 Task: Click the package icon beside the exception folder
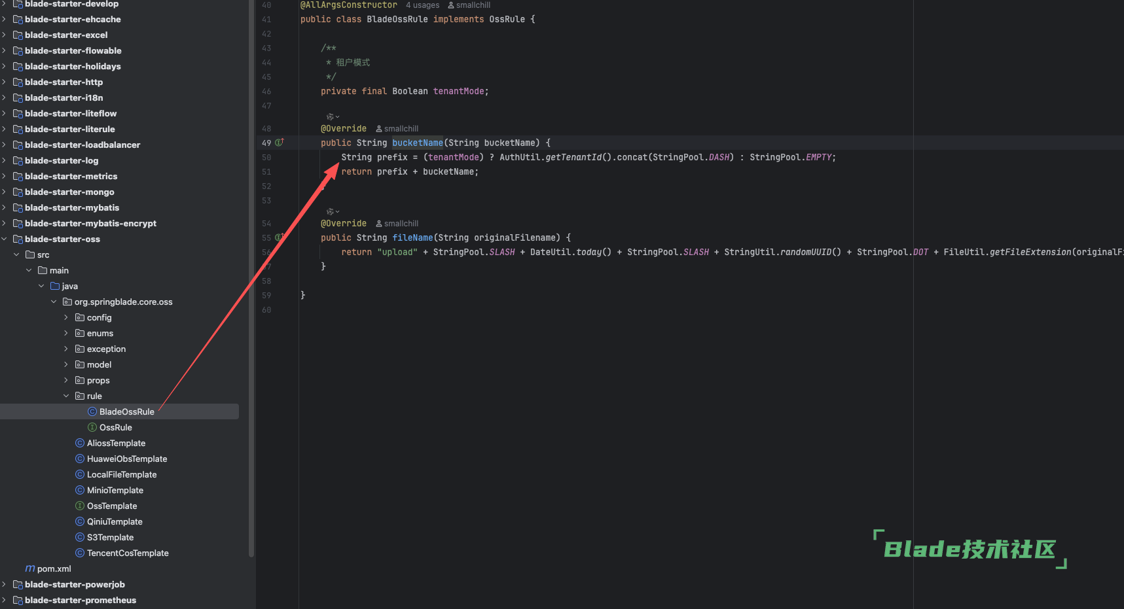[x=80, y=349]
